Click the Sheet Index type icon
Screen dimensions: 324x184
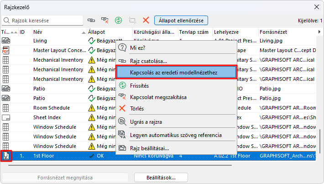click(6, 117)
